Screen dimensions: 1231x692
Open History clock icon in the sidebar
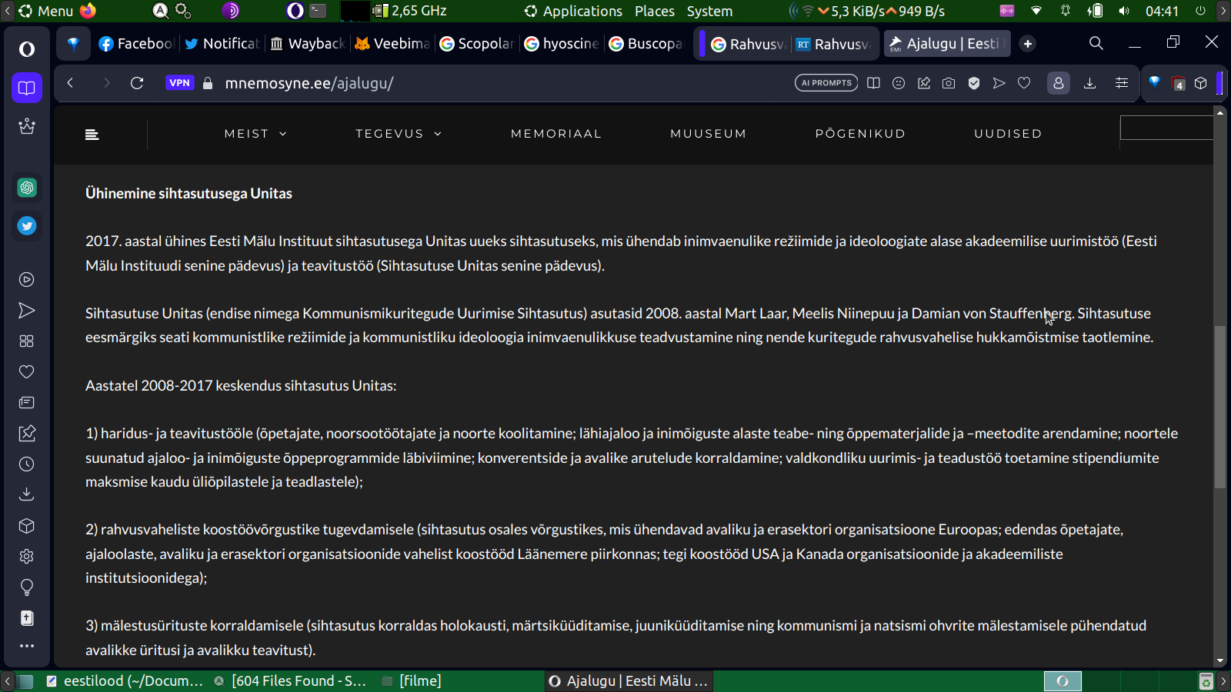(27, 464)
